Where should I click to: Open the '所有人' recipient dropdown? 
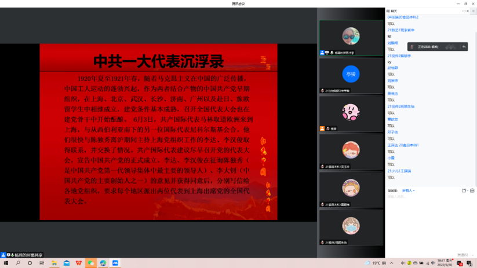pyautogui.click(x=408, y=190)
